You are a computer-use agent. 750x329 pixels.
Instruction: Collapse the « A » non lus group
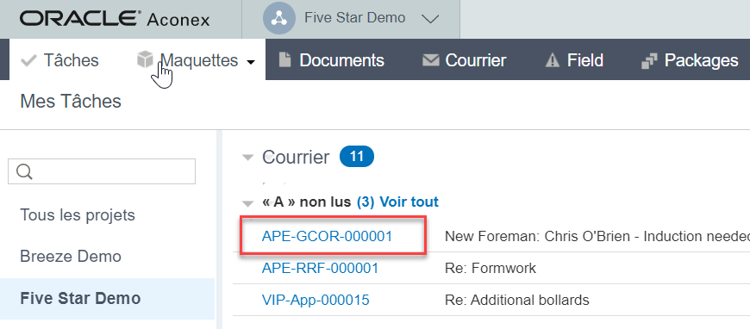click(x=247, y=203)
